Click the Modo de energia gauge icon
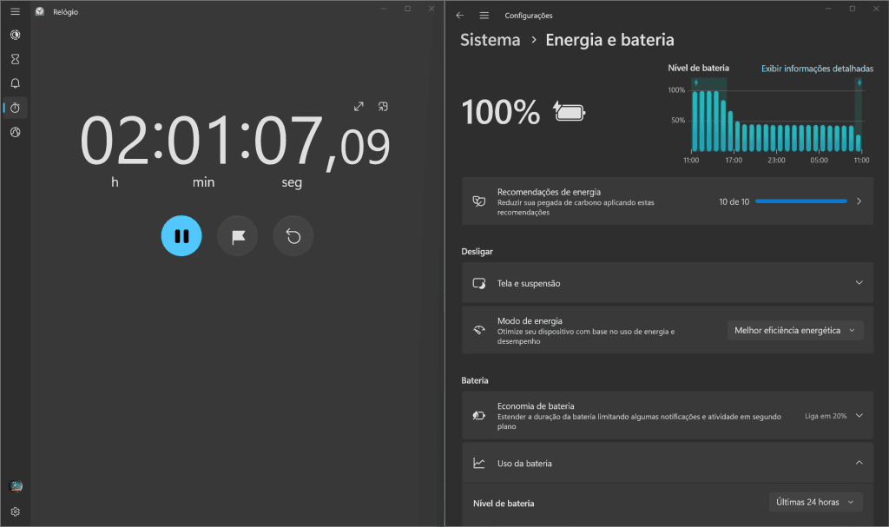 pyautogui.click(x=479, y=330)
